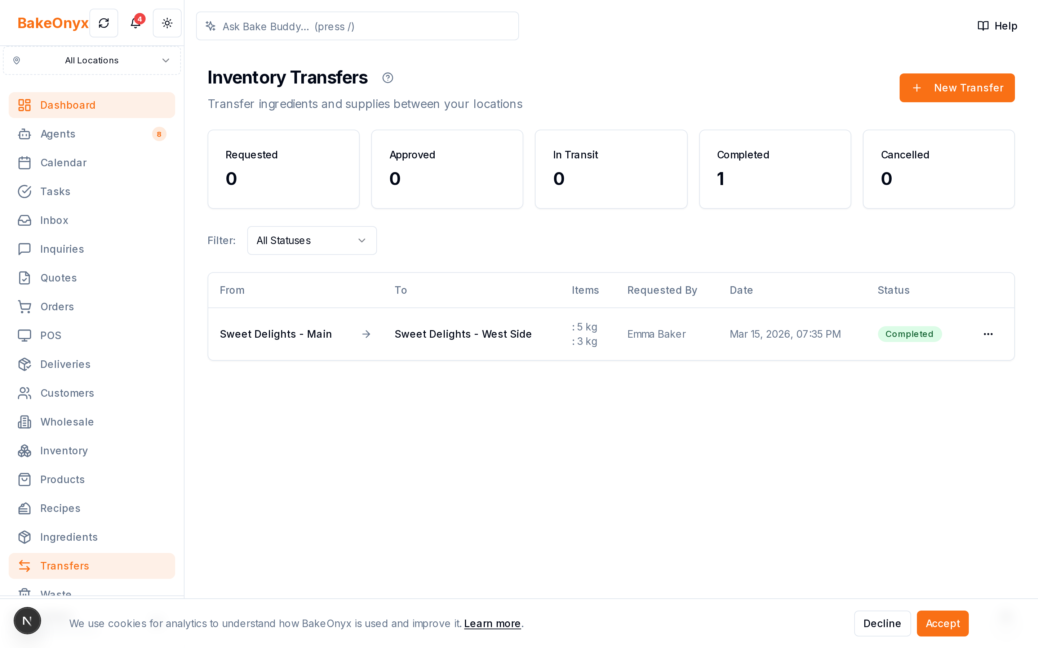1038x648 pixels.
Task: Click the Requested summary card
Action: (284, 169)
